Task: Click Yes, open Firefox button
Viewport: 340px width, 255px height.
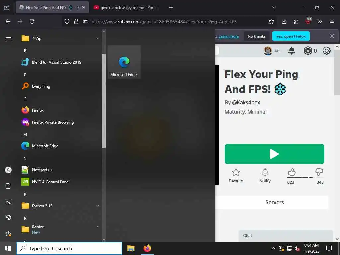Action: (x=291, y=36)
